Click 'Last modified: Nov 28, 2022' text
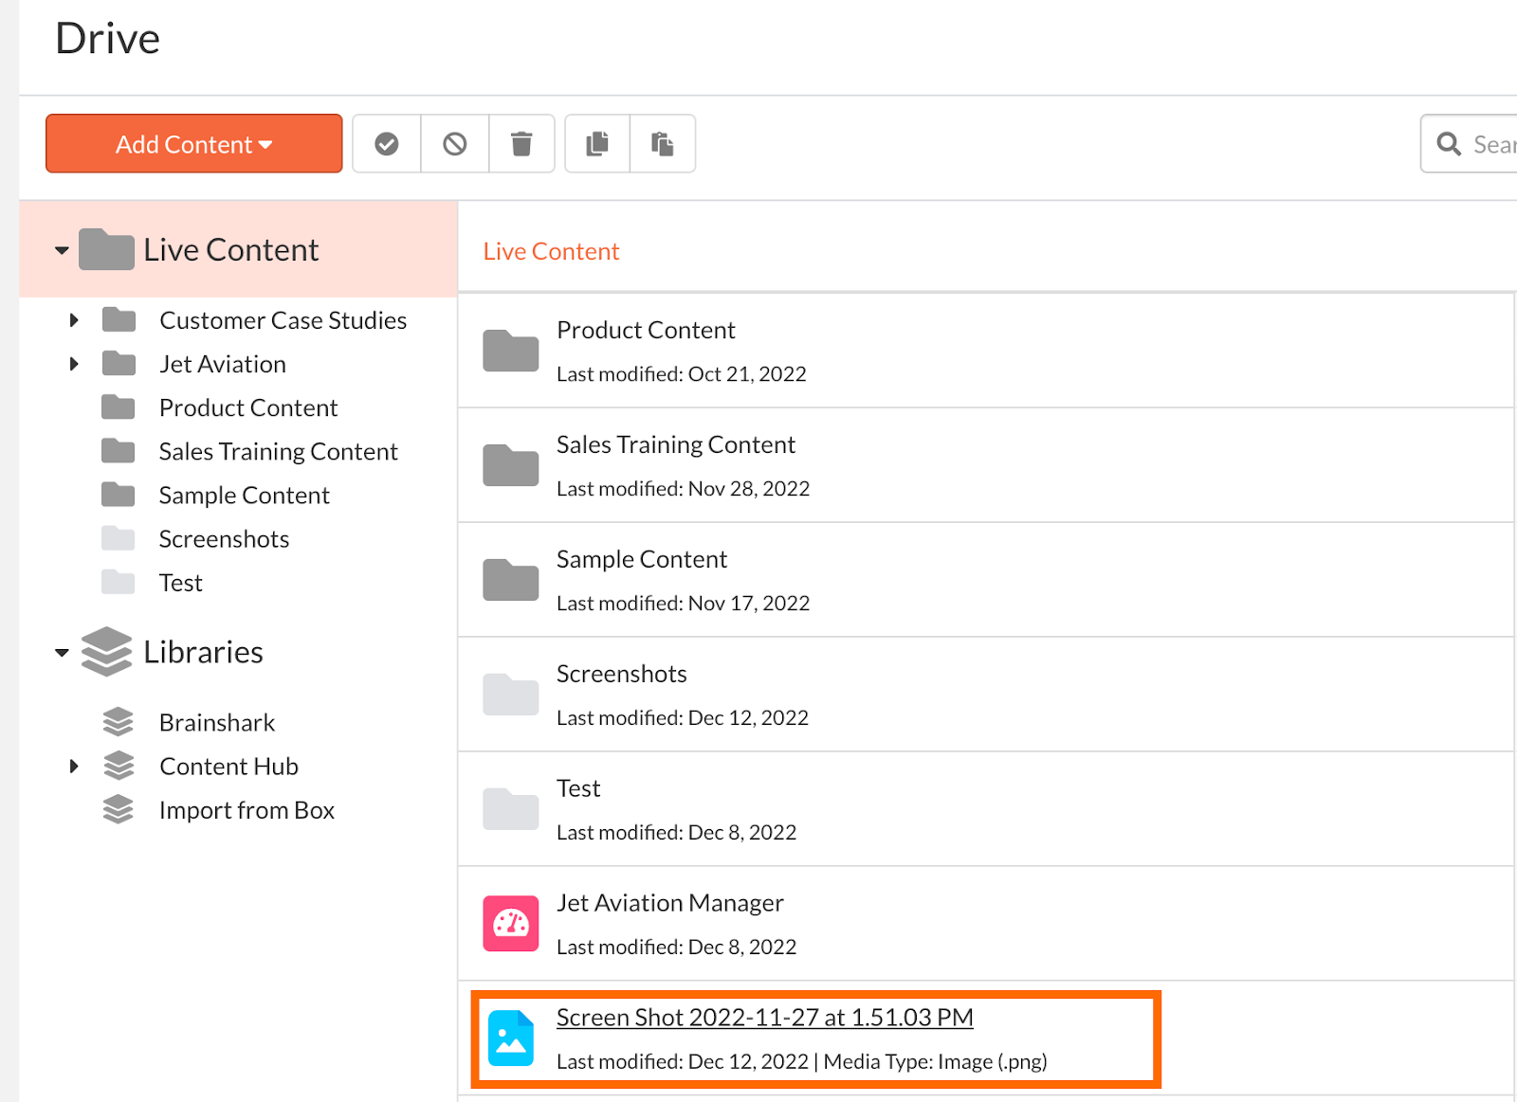1517x1102 pixels. coord(684,489)
